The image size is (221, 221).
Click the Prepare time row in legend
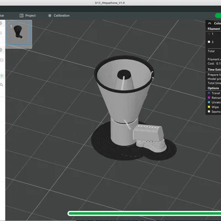coord(214,75)
